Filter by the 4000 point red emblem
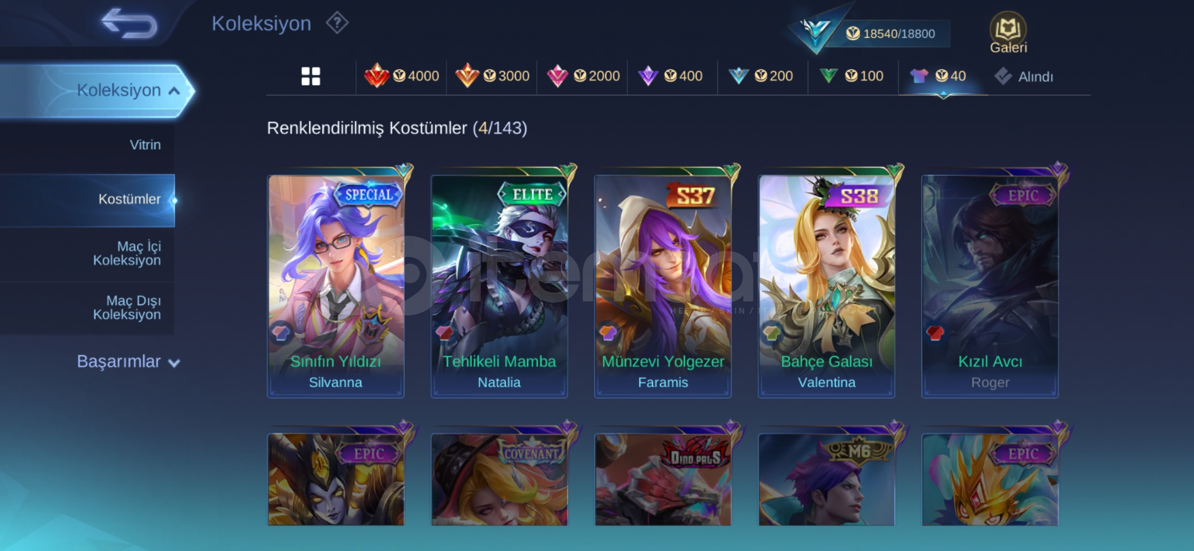This screenshot has height=551, width=1194. click(x=402, y=76)
